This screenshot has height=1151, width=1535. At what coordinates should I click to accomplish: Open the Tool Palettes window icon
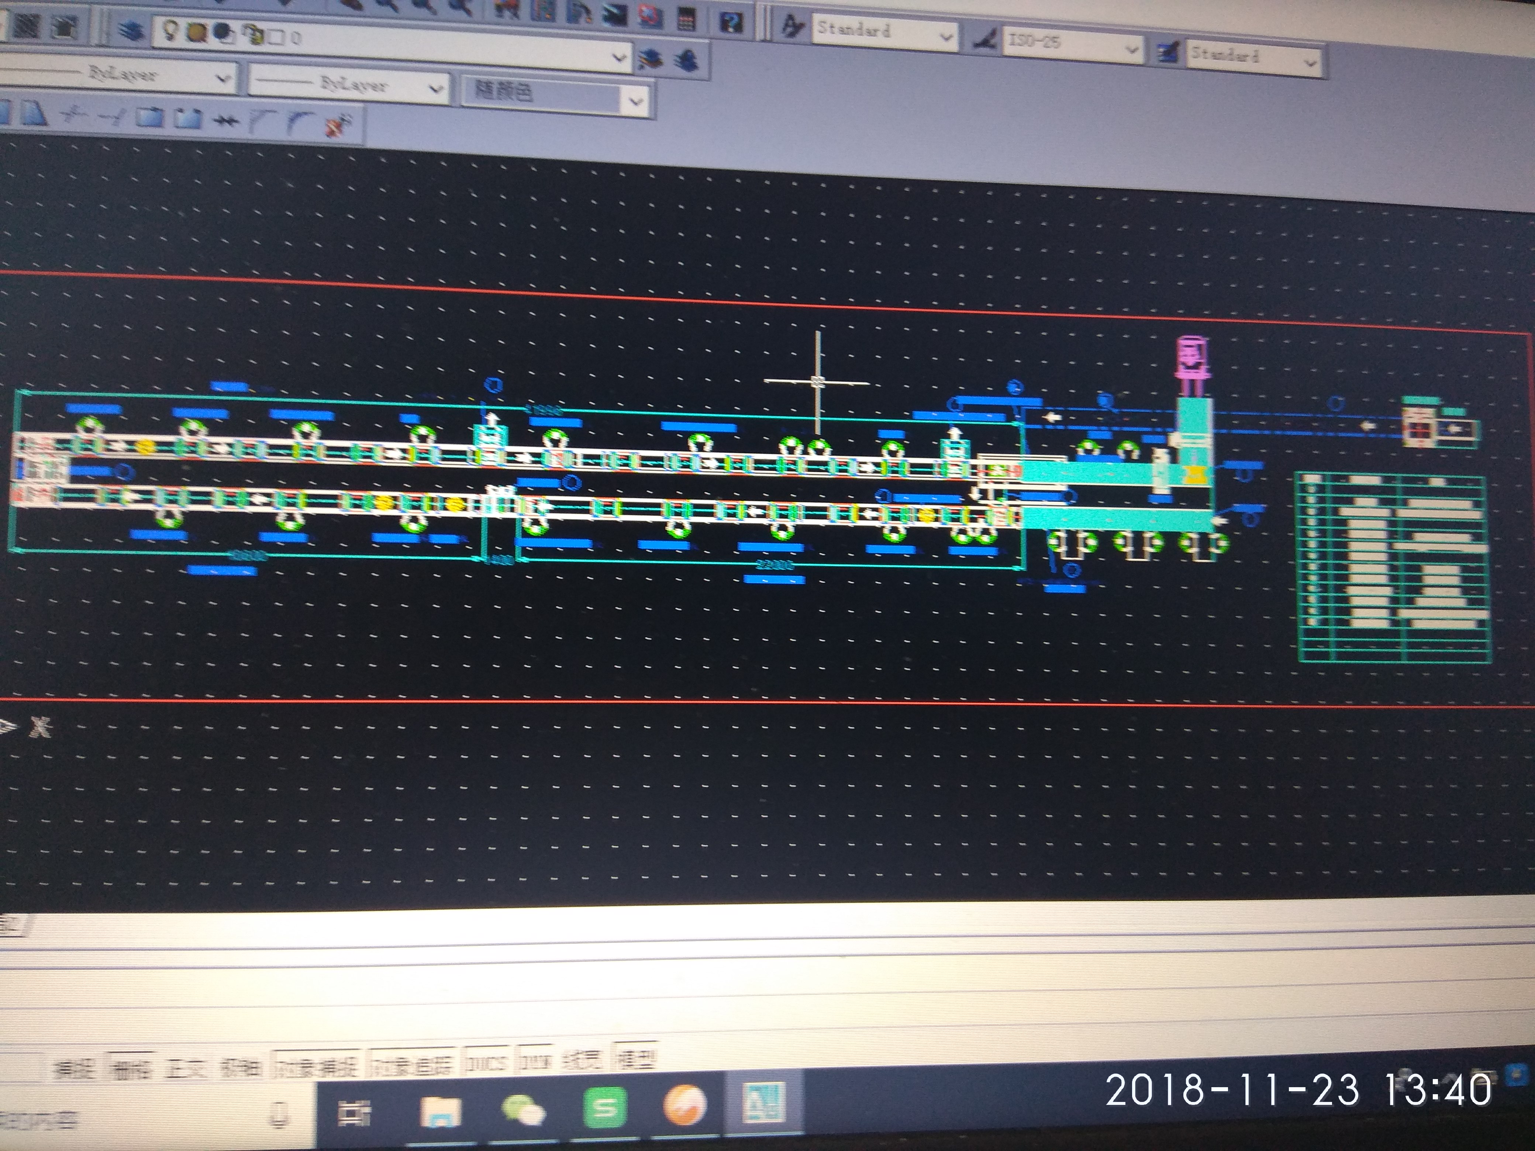pos(579,11)
